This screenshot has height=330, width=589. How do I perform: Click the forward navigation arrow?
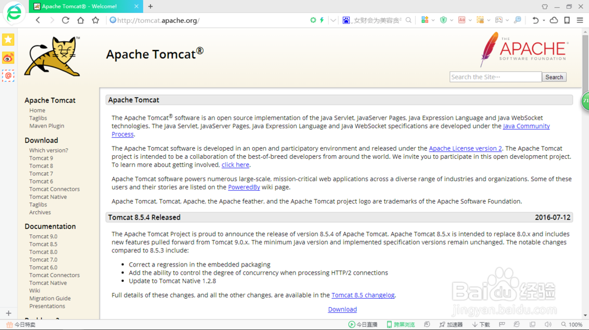(x=52, y=20)
